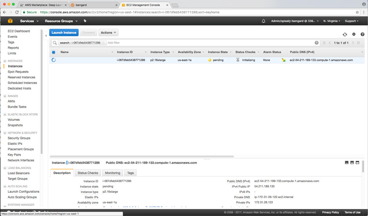Open Elastic IPs in sidebar

(15, 144)
